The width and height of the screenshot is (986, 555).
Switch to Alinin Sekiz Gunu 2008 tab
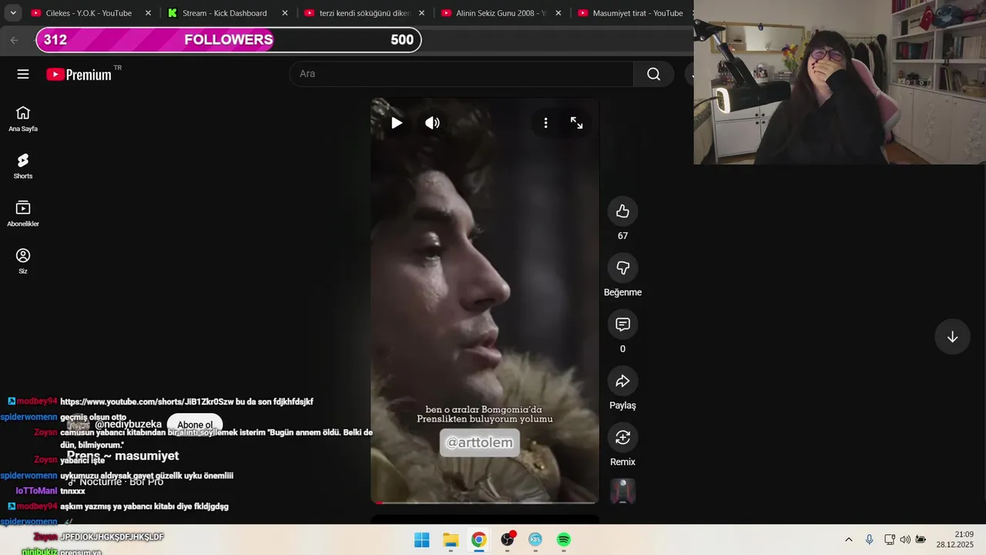(x=501, y=13)
